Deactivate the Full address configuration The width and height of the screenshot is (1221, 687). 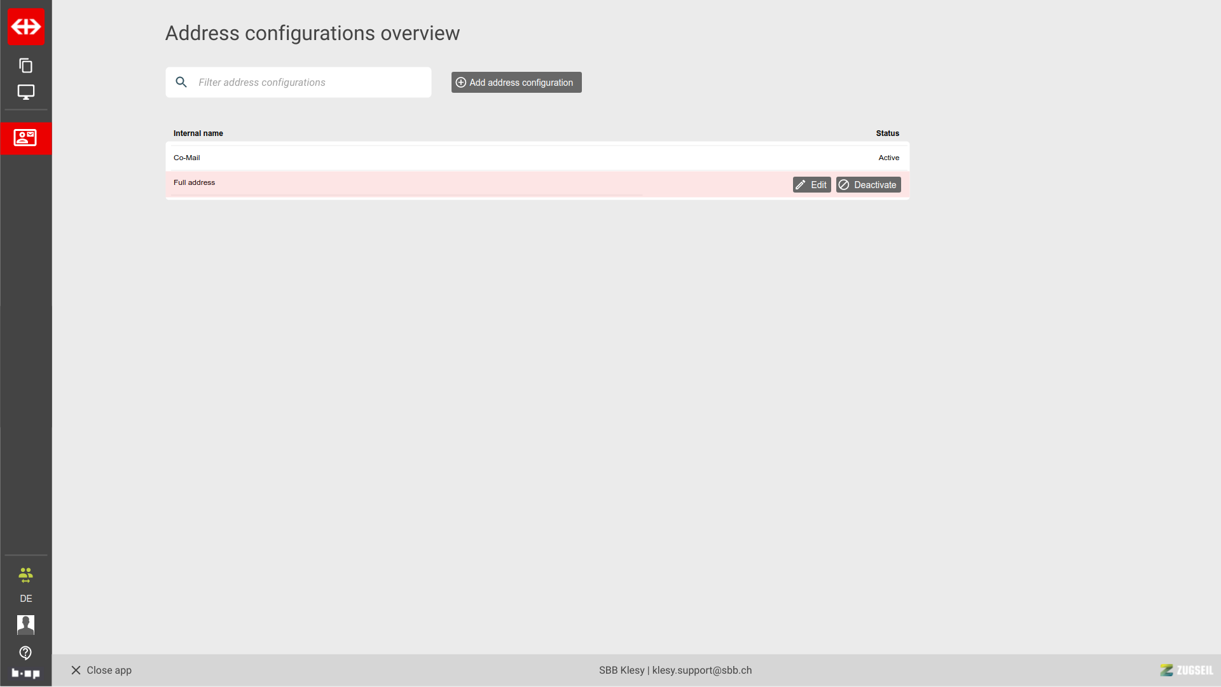coord(868,185)
